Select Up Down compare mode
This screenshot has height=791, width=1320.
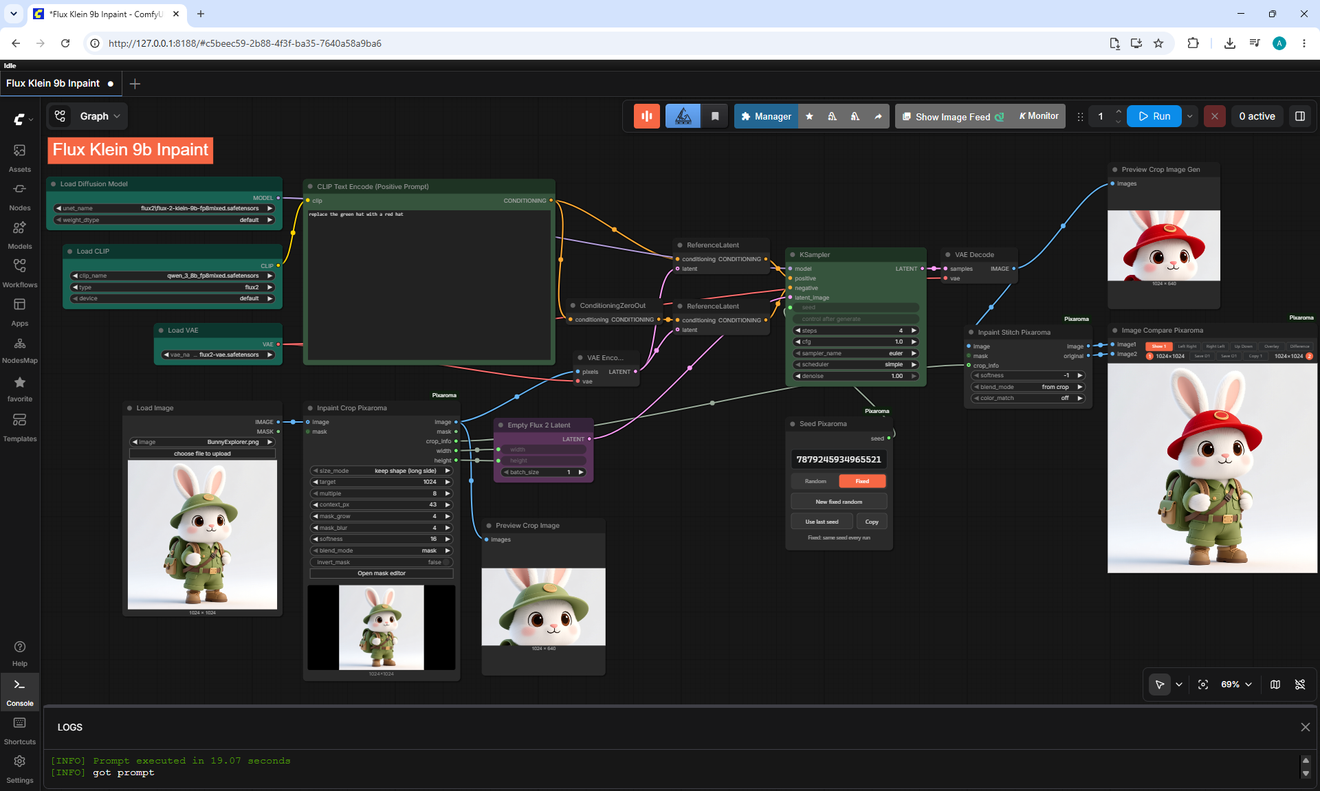pos(1243,346)
